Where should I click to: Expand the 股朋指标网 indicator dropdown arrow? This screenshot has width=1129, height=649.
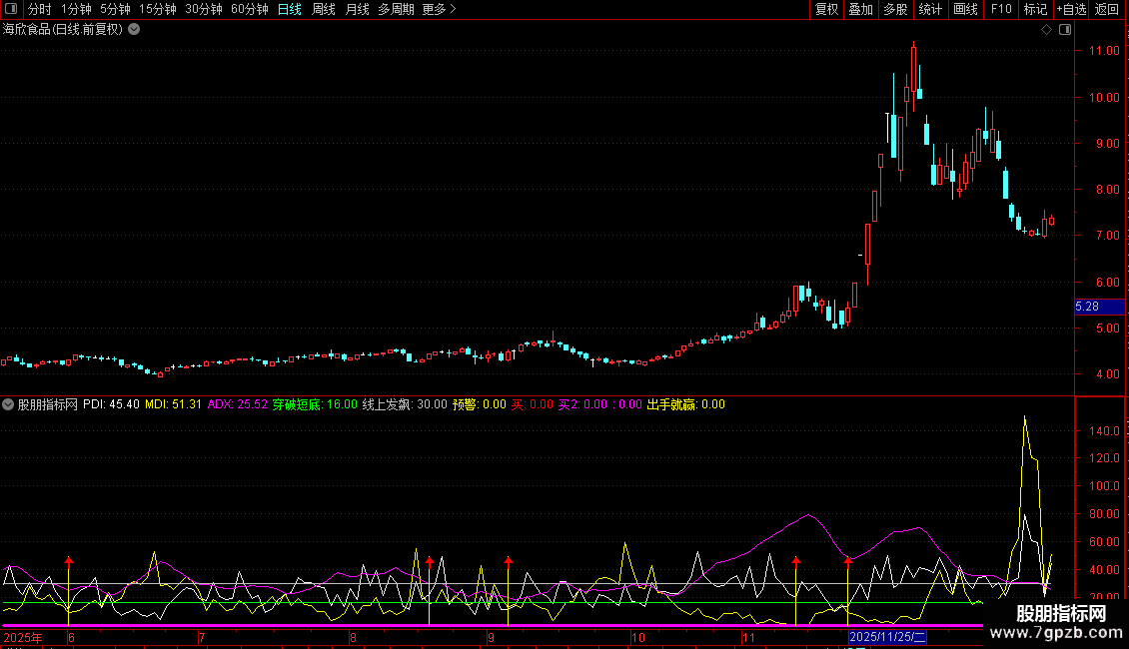pos(9,404)
